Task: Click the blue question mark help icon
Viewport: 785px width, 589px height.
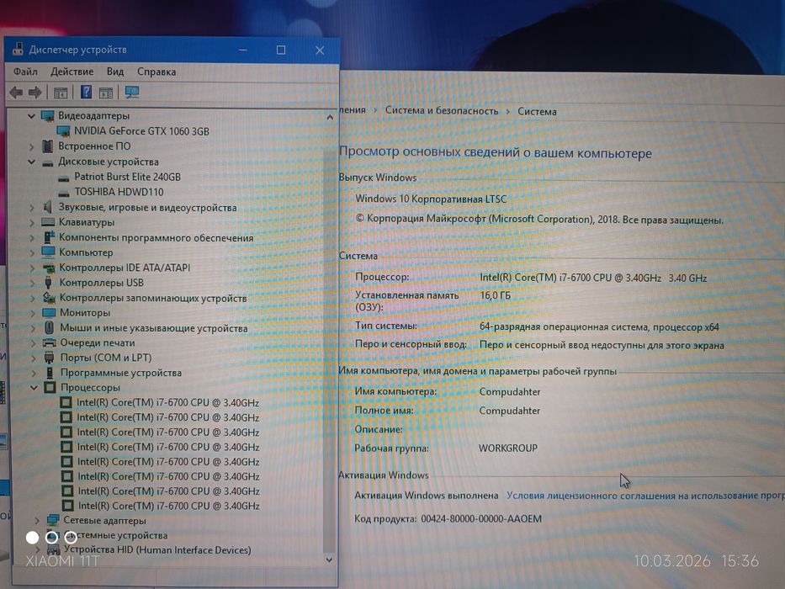Action: pos(86,92)
